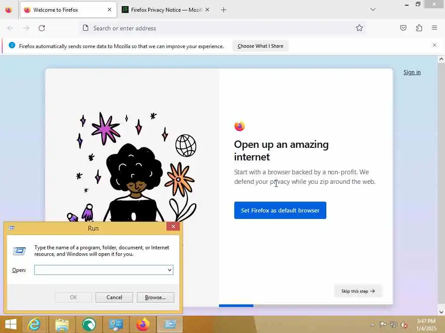Click the Run program icon beside description
445x333 pixels.
click(x=19, y=251)
